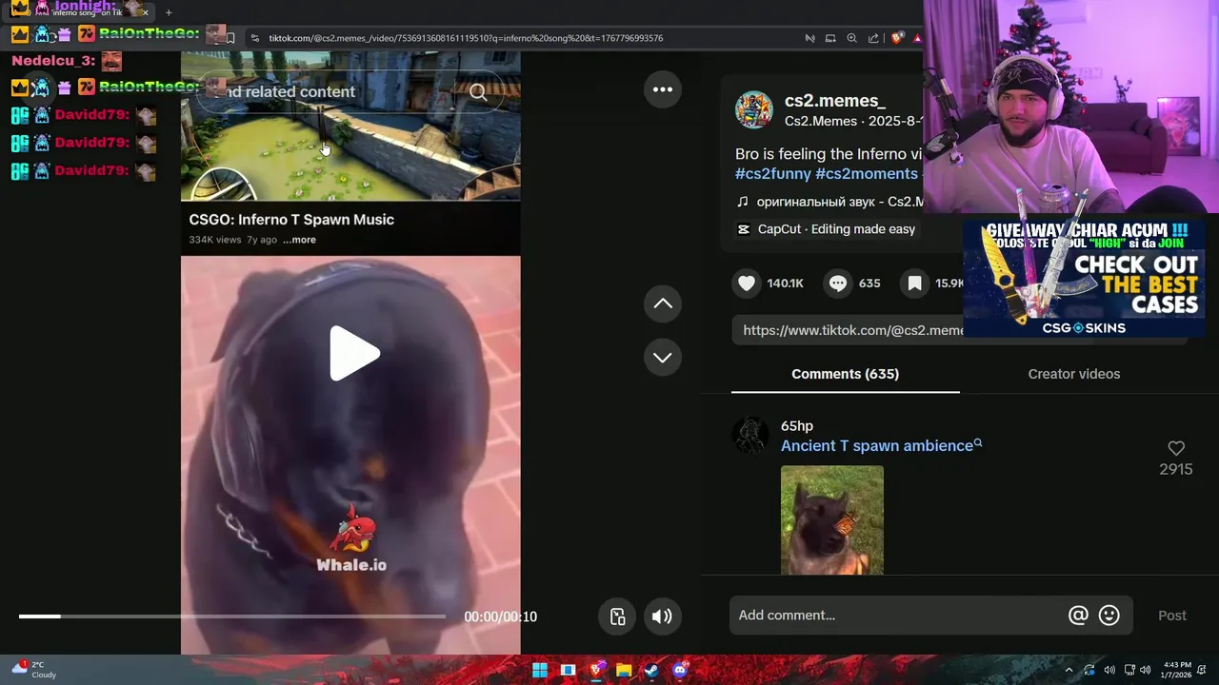Open Windows Start menu

click(540, 670)
